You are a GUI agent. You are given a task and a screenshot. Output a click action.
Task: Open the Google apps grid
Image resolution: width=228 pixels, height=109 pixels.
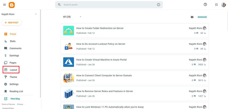click(216, 5)
